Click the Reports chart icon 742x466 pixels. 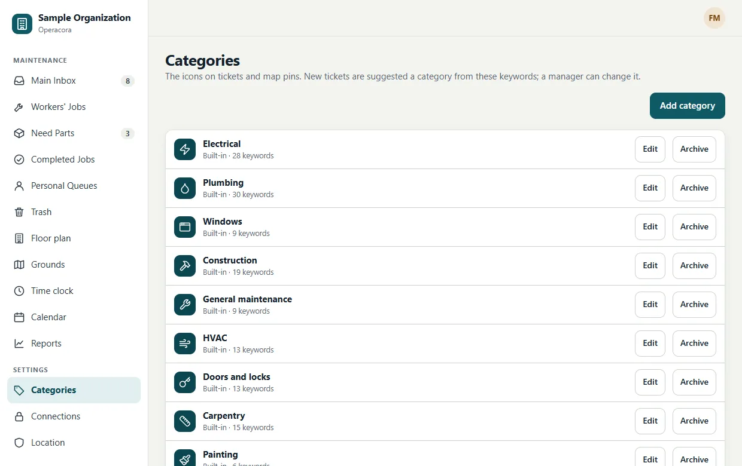(x=19, y=344)
